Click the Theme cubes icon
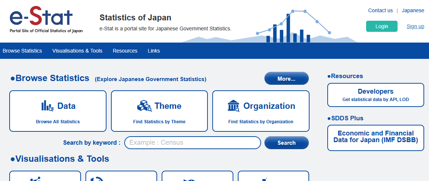 tap(144, 106)
